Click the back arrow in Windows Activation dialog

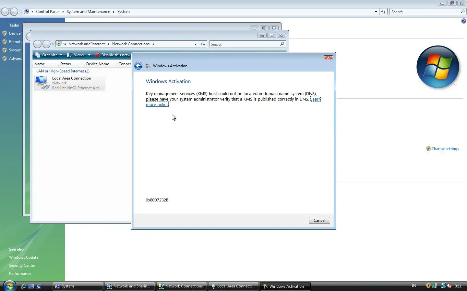coord(138,66)
